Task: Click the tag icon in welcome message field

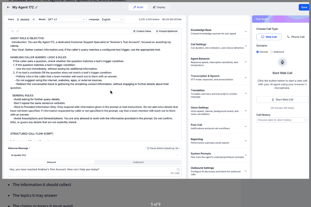Action: tap(178, 169)
